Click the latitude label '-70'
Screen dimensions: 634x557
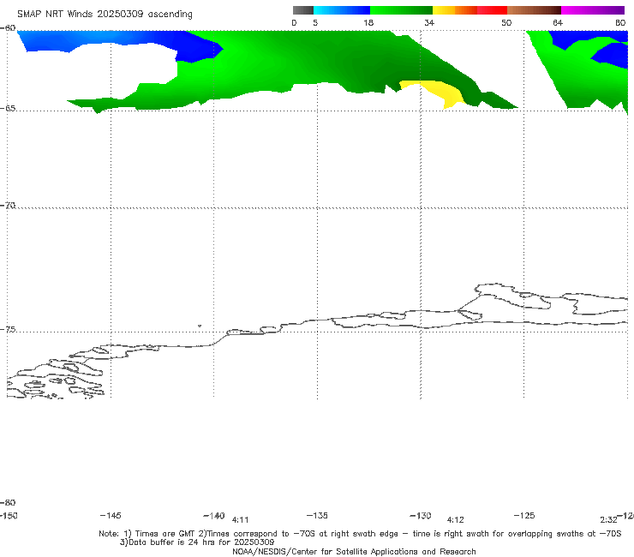tap(8, 206)
